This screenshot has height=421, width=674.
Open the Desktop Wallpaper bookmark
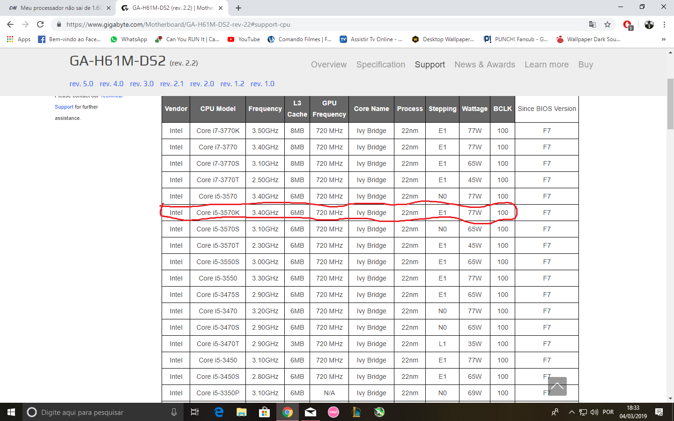(x=443, y=39)
